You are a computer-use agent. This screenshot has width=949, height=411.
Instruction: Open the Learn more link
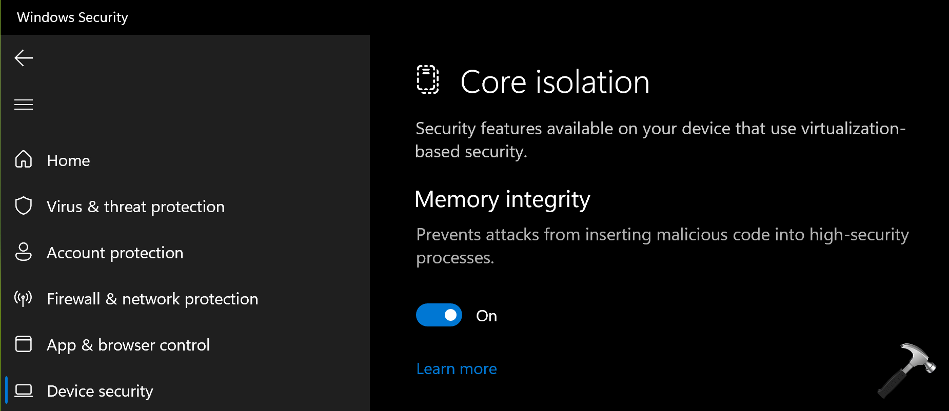click(x=457, y=369)
